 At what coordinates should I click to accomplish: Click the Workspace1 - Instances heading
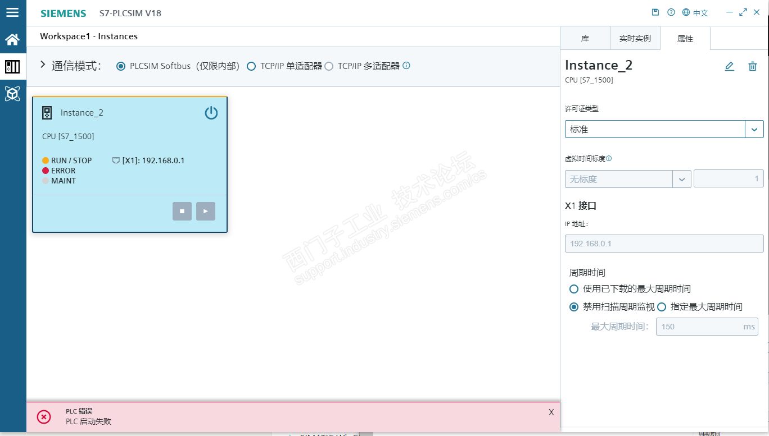point(89,36)
